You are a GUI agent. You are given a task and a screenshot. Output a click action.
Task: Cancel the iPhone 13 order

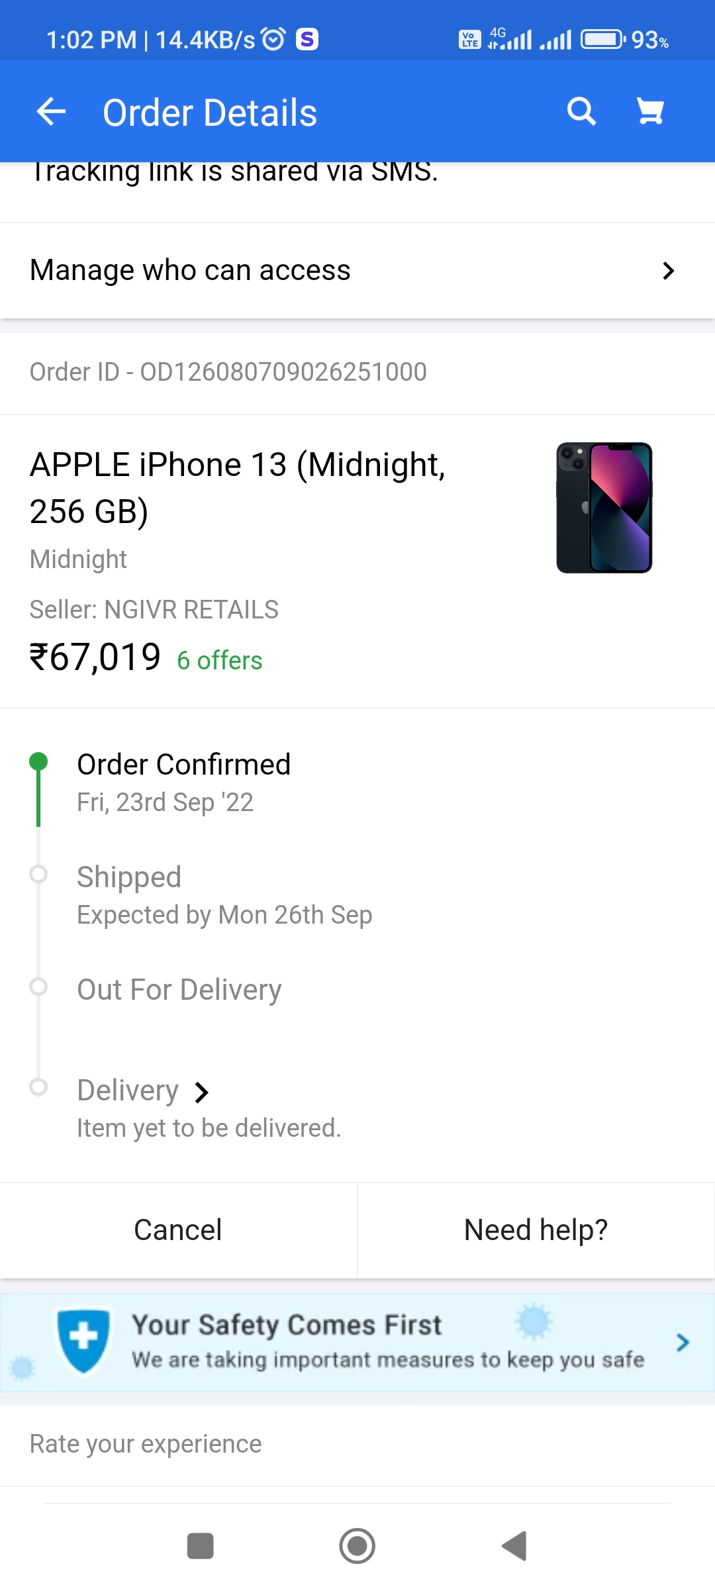[x=177, y=1229]
